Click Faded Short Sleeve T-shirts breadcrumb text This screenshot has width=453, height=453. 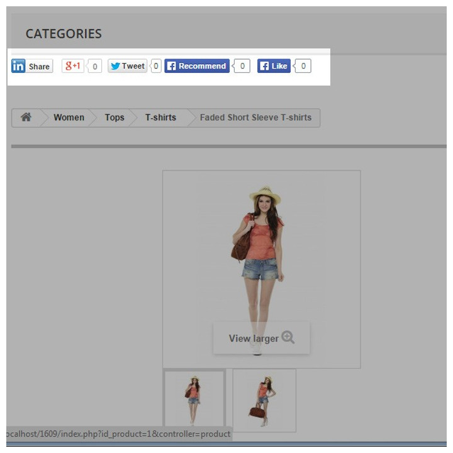(x=255, y=118)
